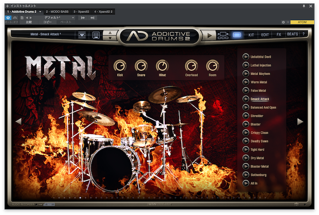Step to the previous preset with up arrow
Image resolution: width=319 pixels, height=215 pixels.
[110, 32]
